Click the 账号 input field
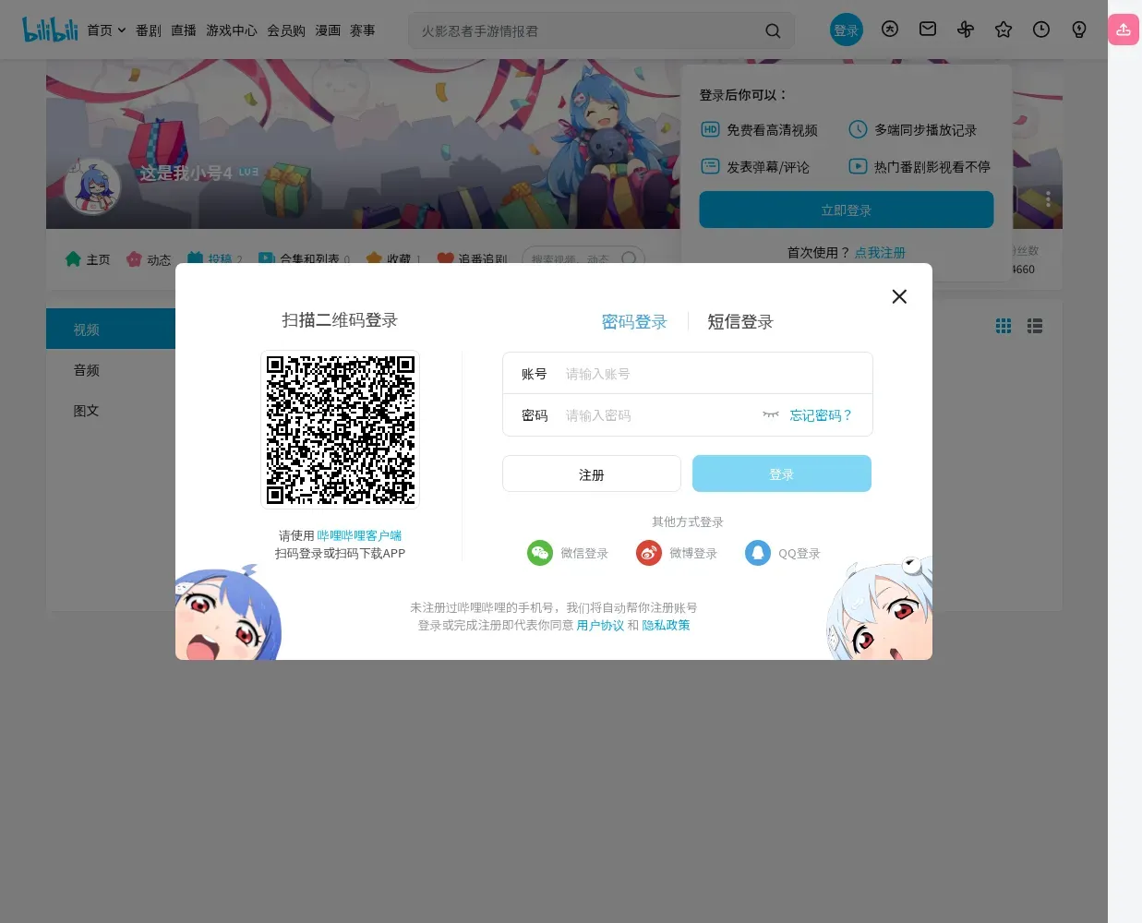Image resolution: width=1142 pixels, height=923 pixels. (688, 374)
